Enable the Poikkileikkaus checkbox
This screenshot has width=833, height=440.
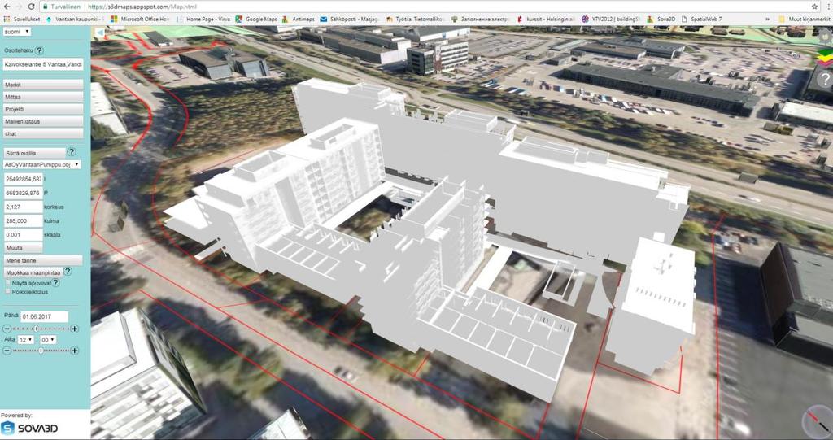(x=7, y=291)
